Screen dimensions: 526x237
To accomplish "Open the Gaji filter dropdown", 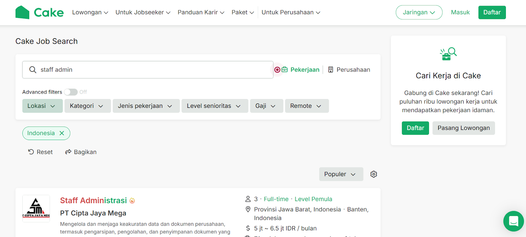I will pos(267,106).
